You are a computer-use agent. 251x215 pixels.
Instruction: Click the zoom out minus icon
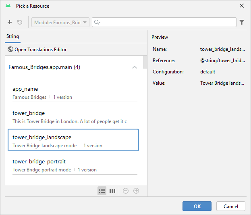tap(126, 191)
